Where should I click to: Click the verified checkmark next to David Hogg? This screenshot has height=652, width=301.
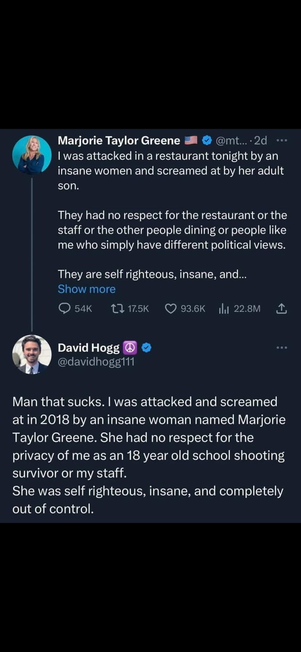pyautogui.click(x=146, y=348)
